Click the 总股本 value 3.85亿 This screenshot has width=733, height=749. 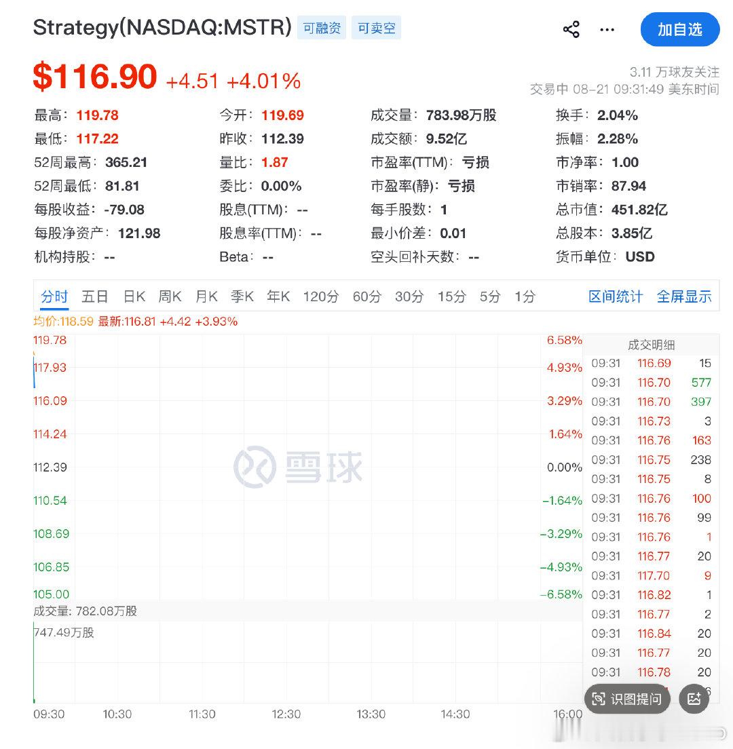[x=632, y=233]
